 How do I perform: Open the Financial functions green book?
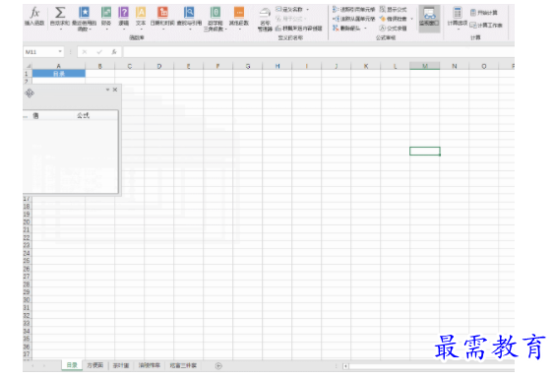coord(106,13)
